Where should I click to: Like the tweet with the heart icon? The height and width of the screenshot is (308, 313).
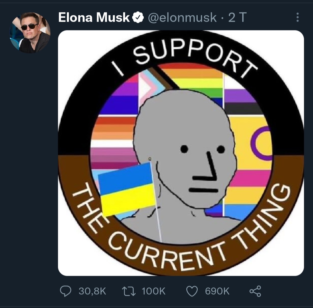pyautogui.click(x=192, y=291)
